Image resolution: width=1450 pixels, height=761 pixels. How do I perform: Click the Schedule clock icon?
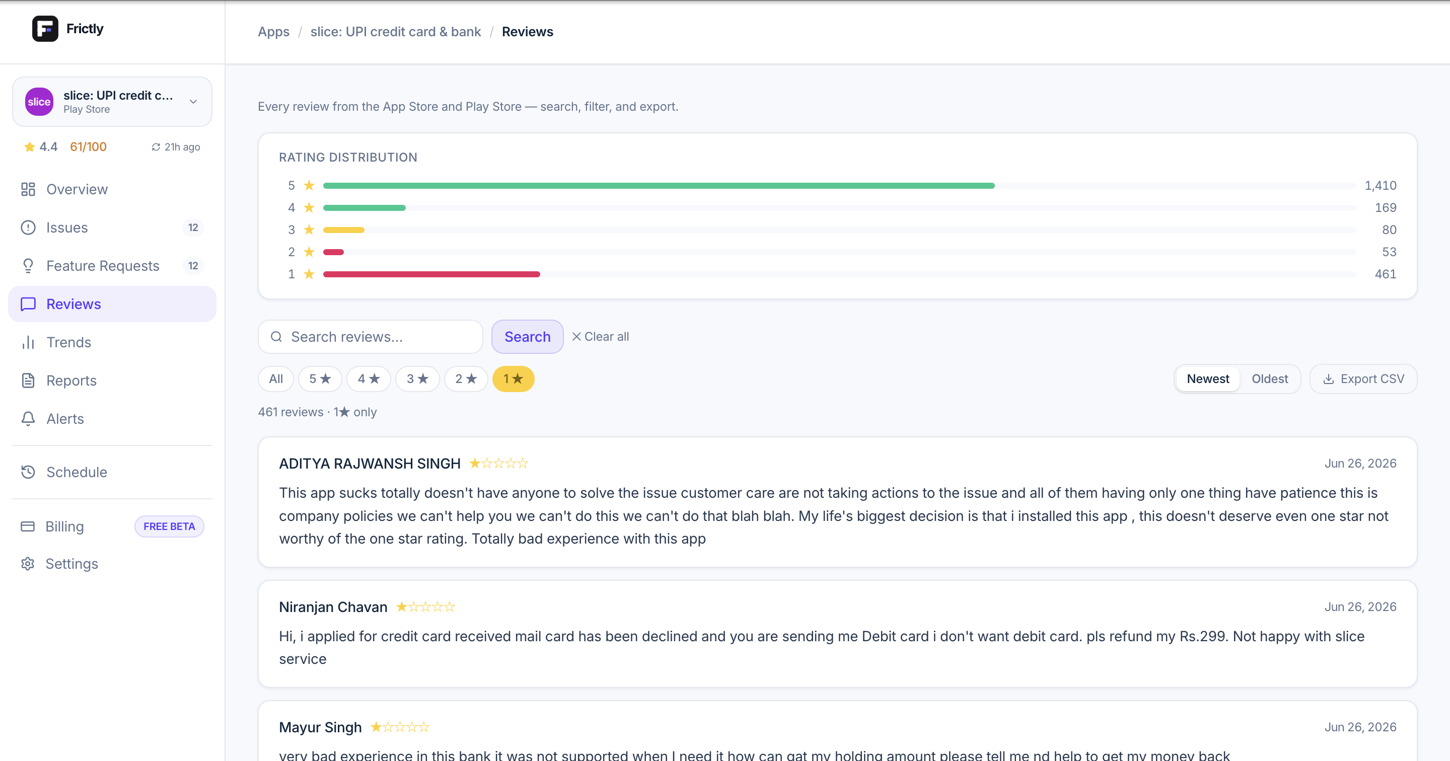[x=28, y=472]
